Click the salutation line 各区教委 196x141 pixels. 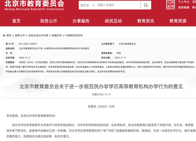point(31,116)
